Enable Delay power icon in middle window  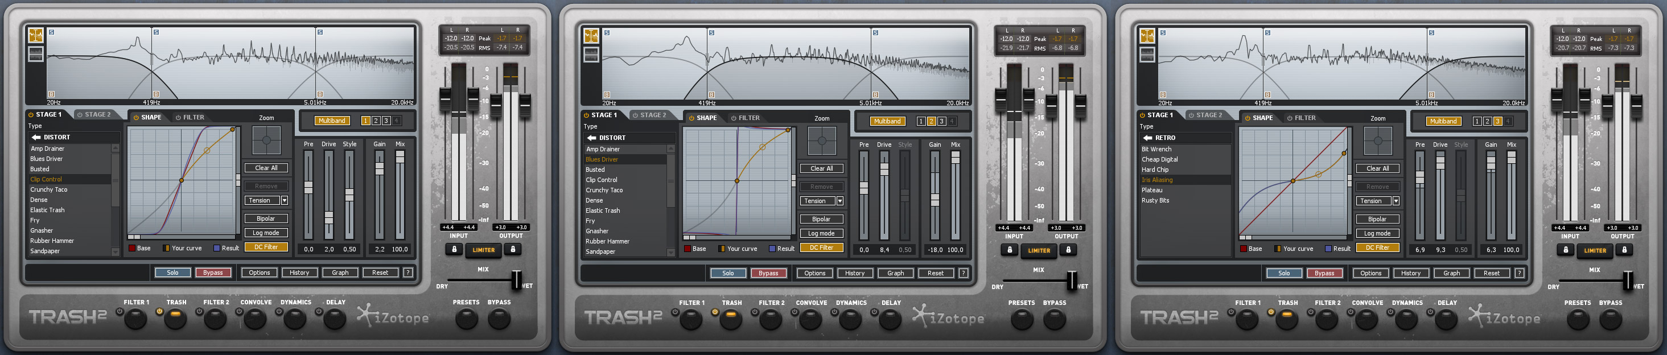click(874, 312)
